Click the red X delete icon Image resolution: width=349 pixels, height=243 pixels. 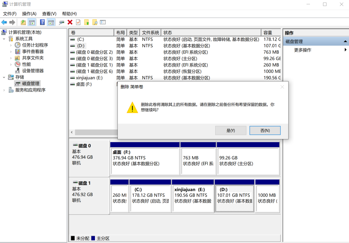click(x=70, y=22)
